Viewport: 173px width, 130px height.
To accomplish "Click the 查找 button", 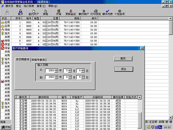I will point(123,59).
